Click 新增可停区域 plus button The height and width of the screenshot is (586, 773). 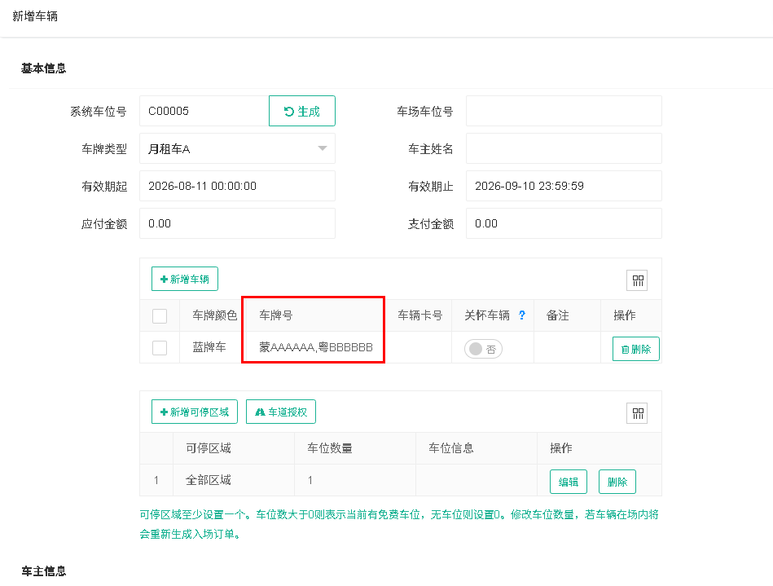click(194, 412)
